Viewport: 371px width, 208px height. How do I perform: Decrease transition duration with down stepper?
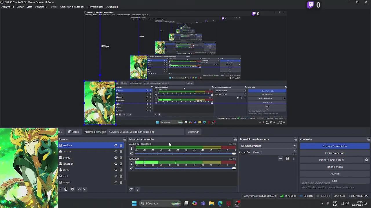tap(294, 154)
